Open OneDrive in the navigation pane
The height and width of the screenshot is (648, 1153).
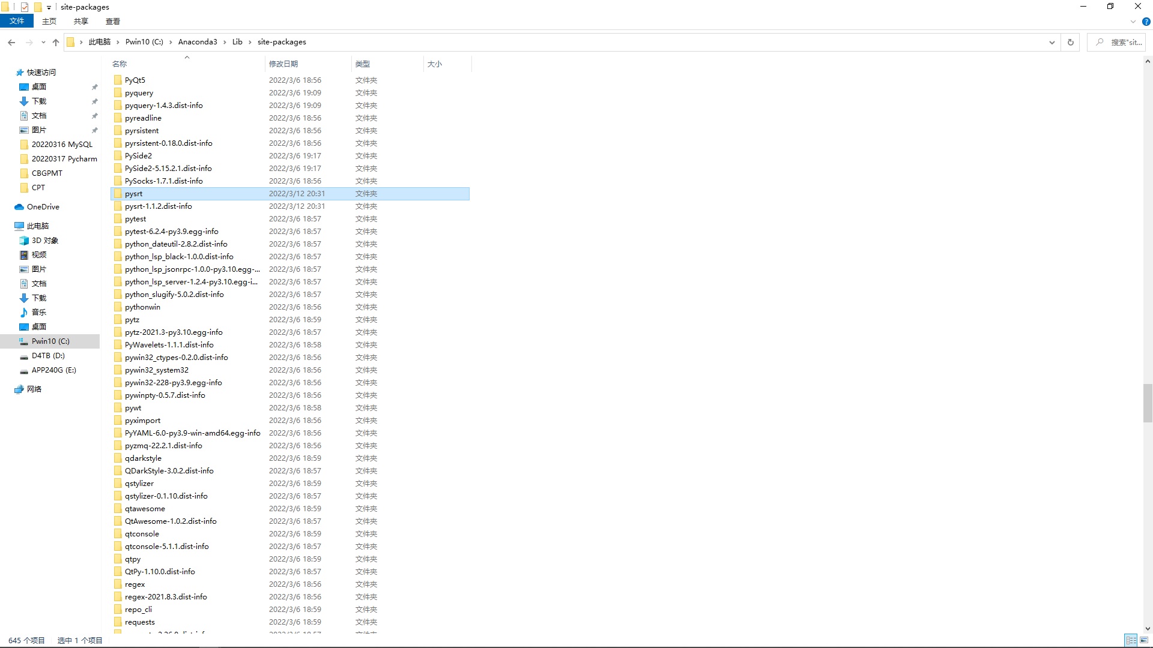[x=43, y=207]
